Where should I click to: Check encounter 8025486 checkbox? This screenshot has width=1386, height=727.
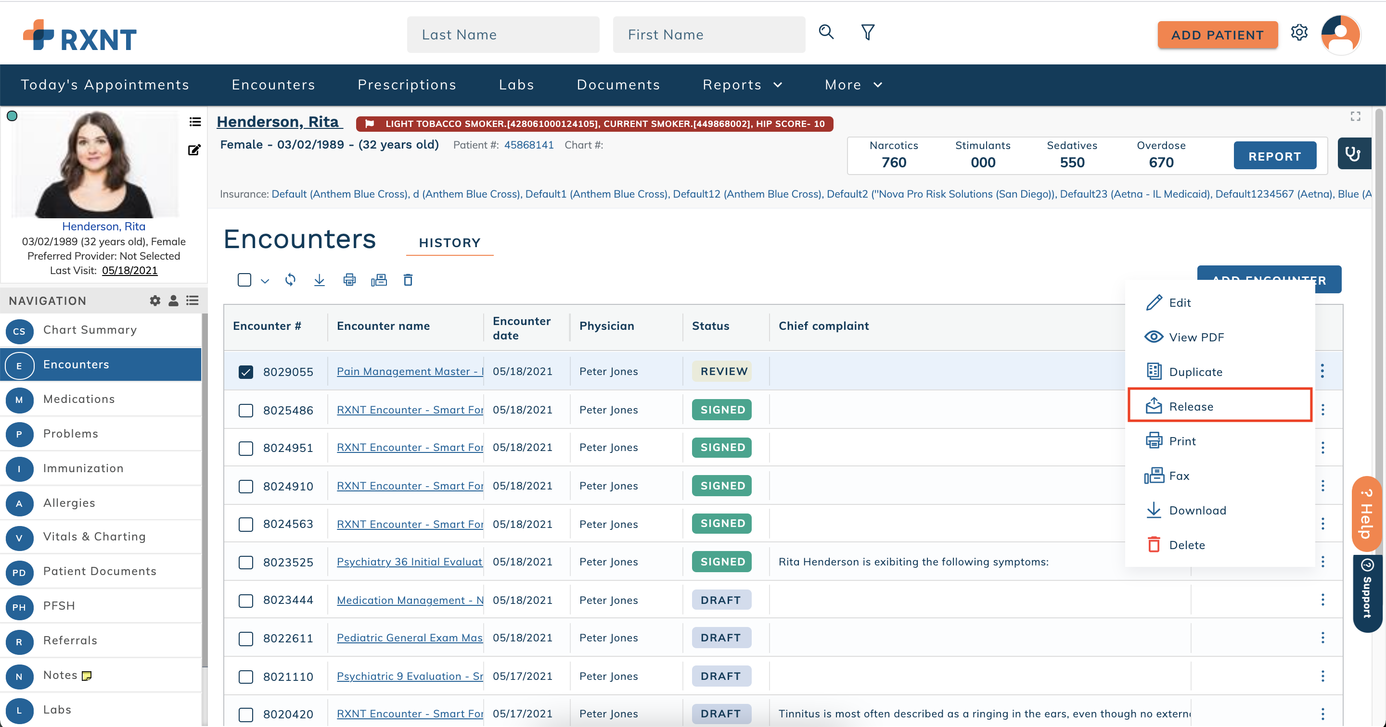(245, 410)
